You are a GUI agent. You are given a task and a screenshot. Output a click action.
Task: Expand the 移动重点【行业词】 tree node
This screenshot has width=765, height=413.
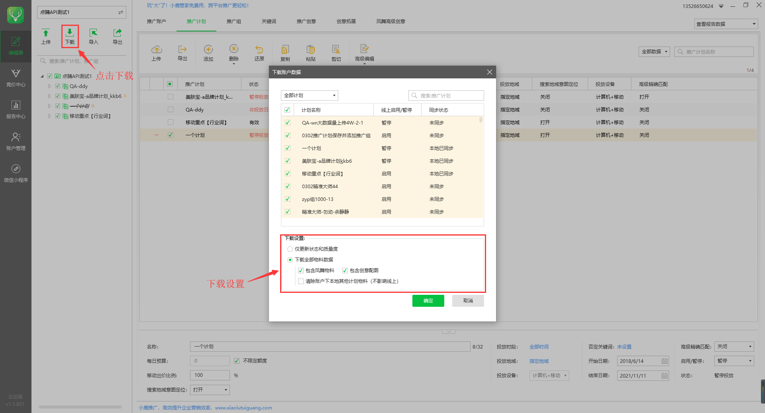tap(50, 116)
